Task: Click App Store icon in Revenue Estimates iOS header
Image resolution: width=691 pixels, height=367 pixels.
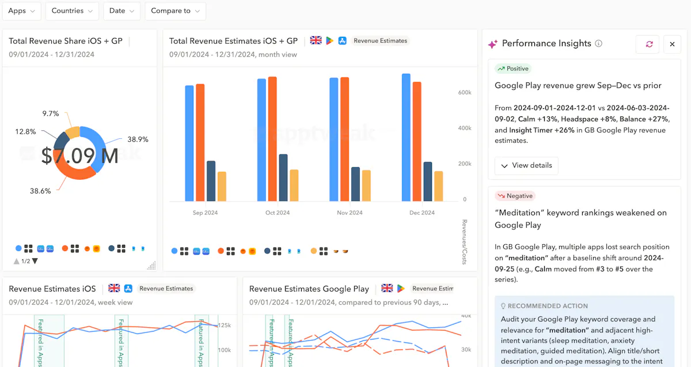Action: coord(128,289)
